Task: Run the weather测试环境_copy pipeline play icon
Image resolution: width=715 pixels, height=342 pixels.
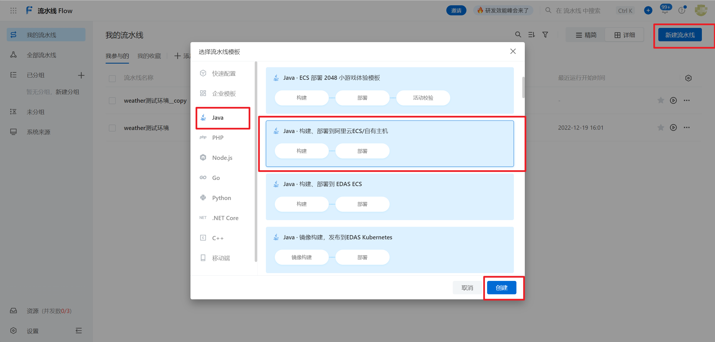Action: 673,100
